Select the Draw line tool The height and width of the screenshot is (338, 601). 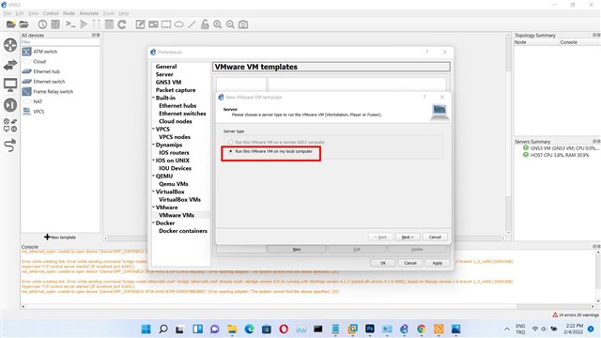[192, 24]
